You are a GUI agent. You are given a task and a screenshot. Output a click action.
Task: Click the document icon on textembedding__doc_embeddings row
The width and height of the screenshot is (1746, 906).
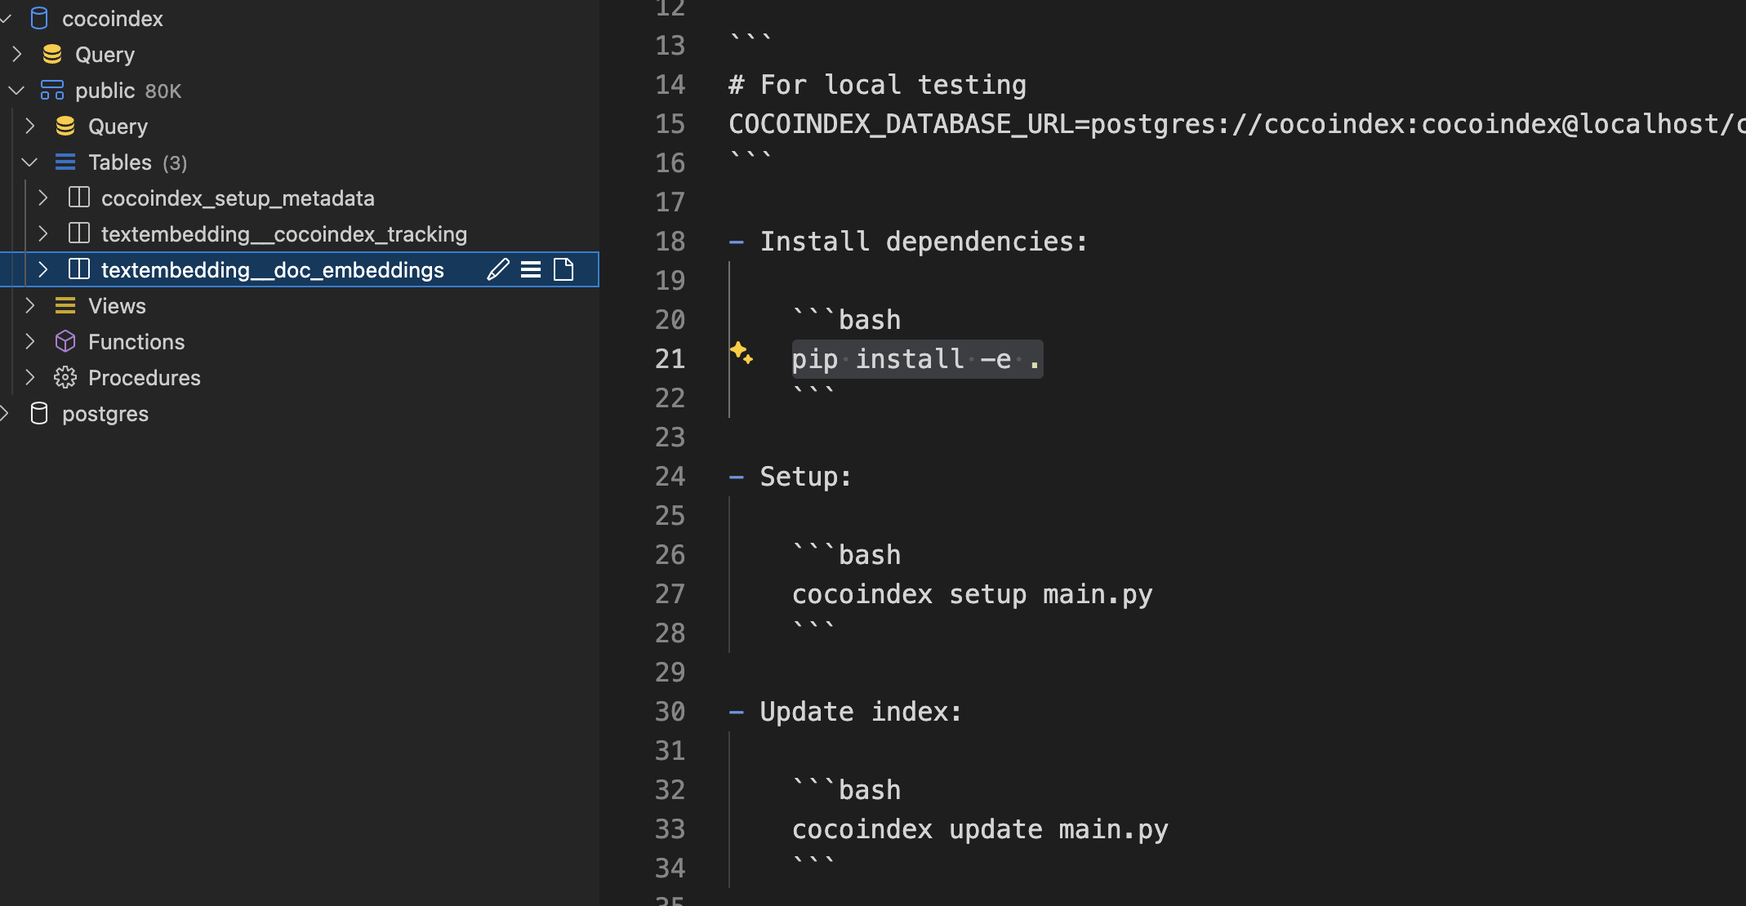[x=563, y=269]
